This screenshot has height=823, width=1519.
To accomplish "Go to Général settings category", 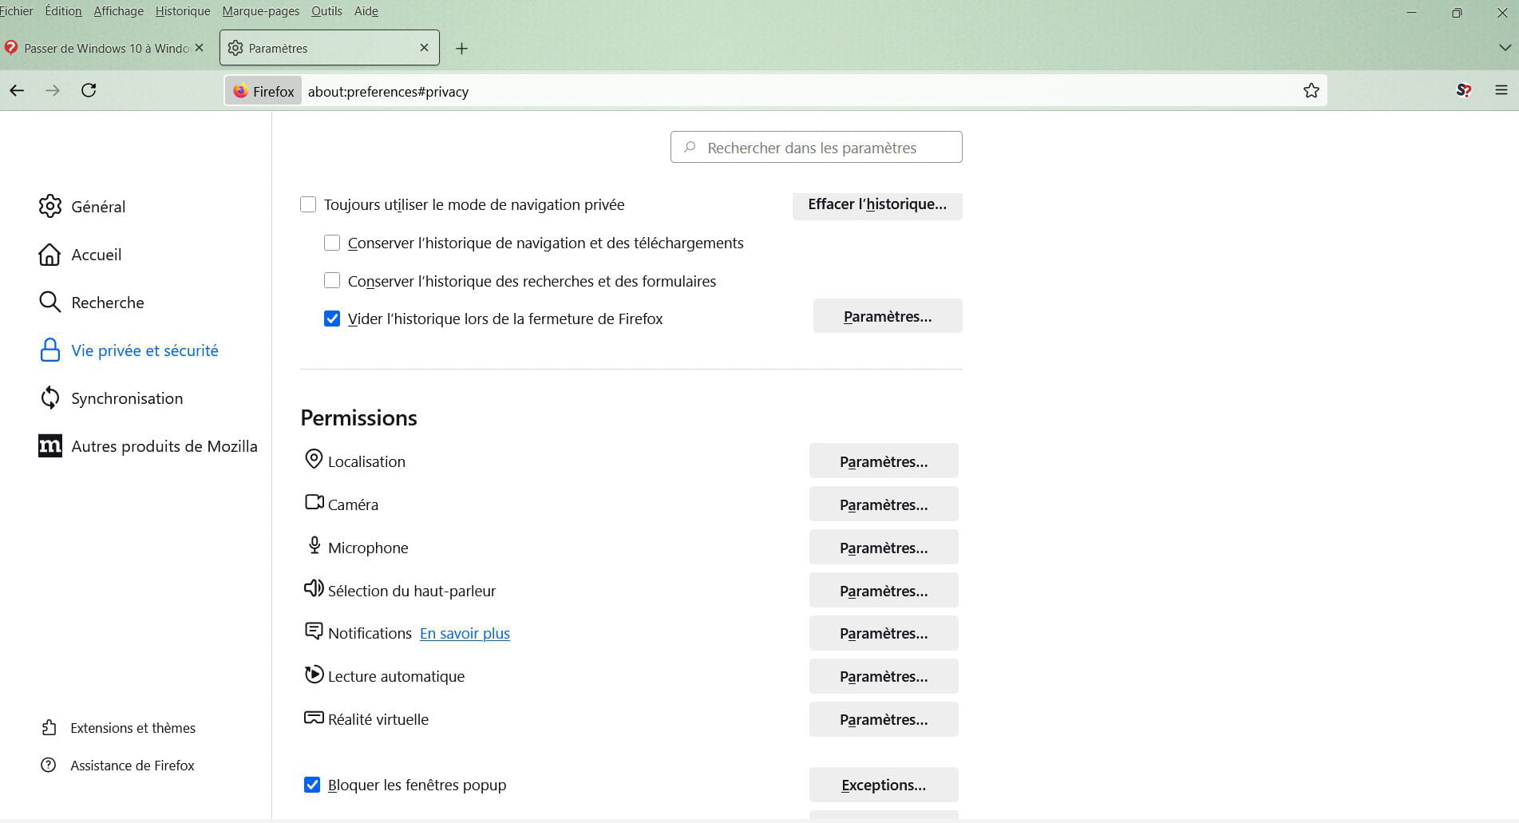I will click(x=98, y=207).
